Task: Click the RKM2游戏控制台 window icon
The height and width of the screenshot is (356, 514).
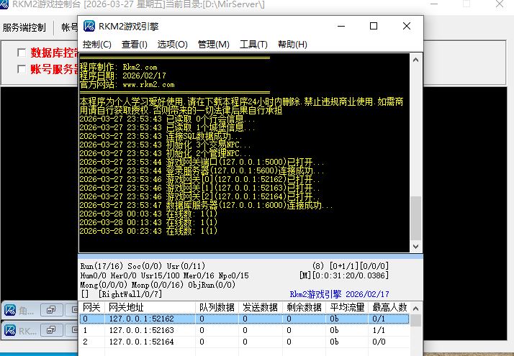Action: pyautogui.click(x=7, y=5)
